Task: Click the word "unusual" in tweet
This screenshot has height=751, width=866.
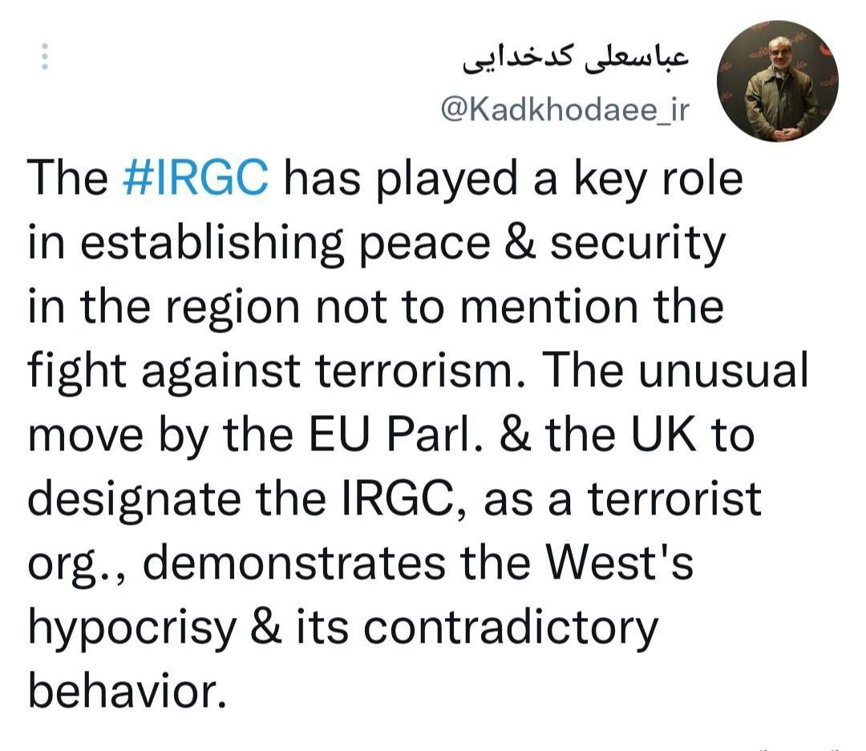Action: pos(714,372)
